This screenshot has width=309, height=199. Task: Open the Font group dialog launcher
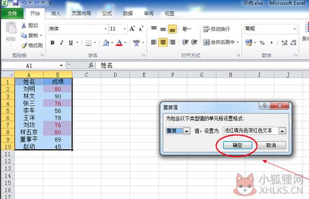143,56
